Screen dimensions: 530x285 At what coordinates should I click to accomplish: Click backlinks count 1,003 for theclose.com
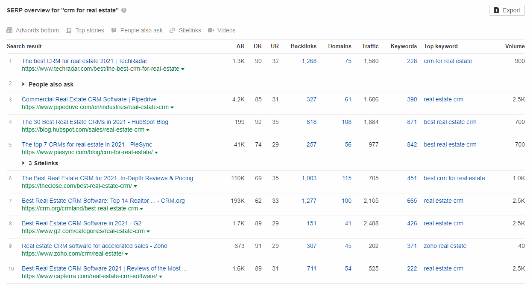click(309, 178)
